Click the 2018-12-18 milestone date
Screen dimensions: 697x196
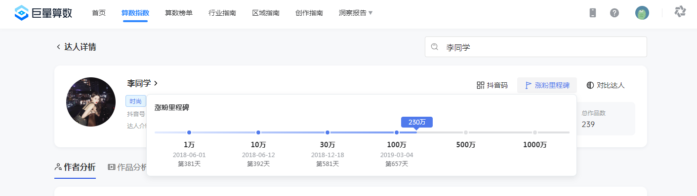tap(328, 155)
